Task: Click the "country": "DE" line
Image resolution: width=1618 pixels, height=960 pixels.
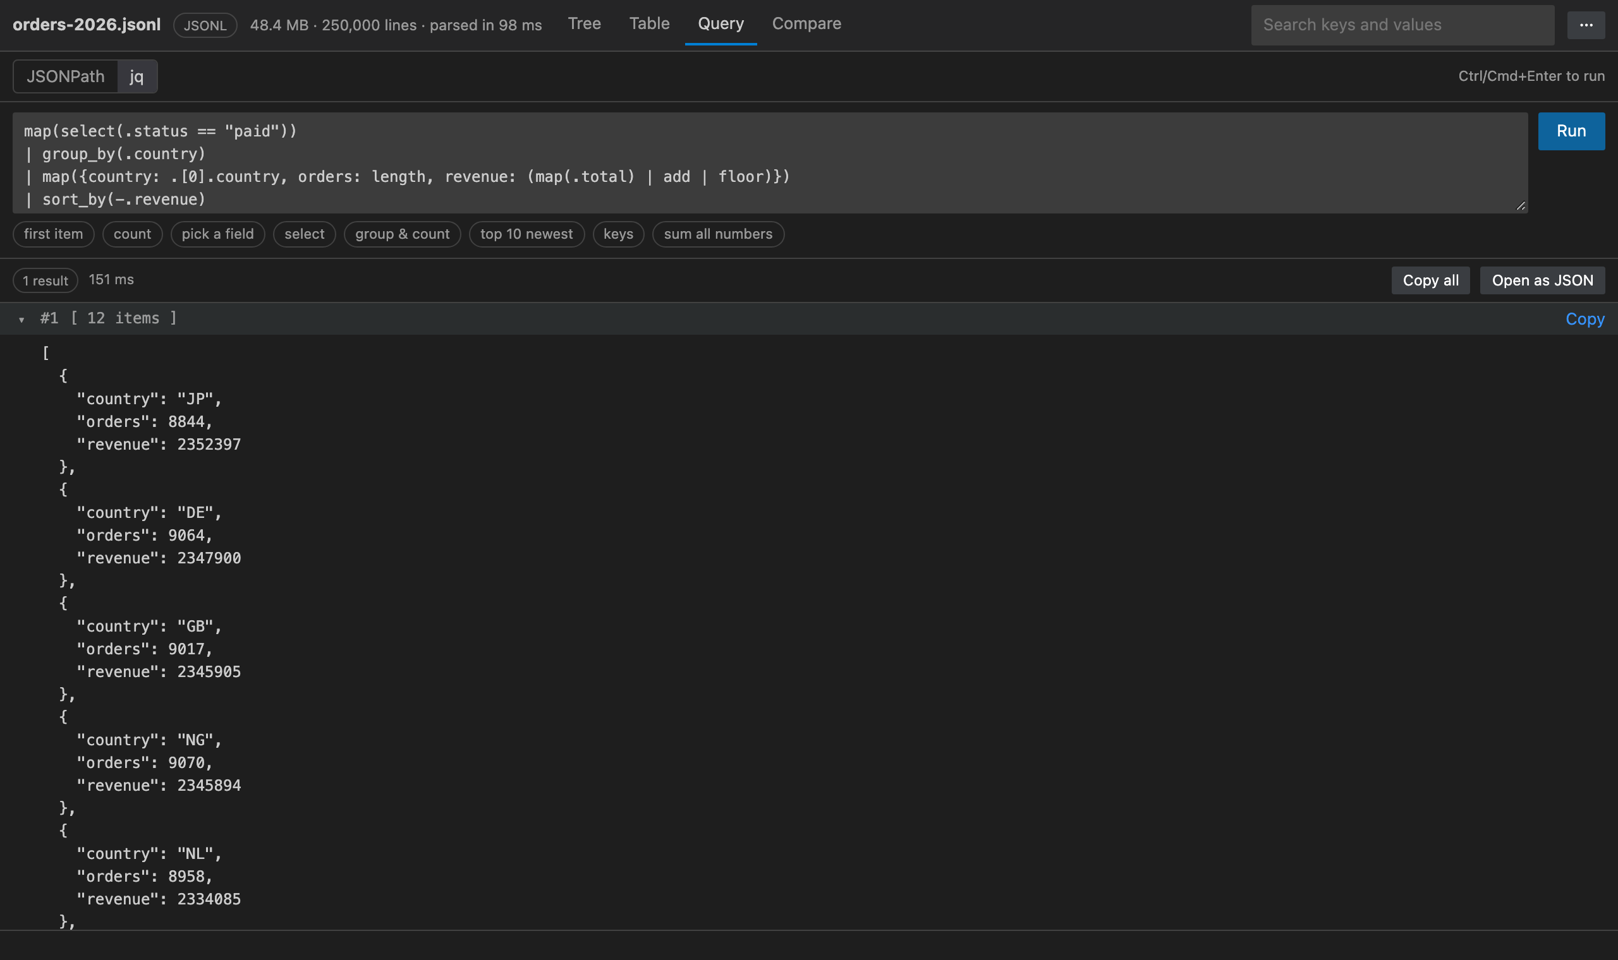Action: 150,513
